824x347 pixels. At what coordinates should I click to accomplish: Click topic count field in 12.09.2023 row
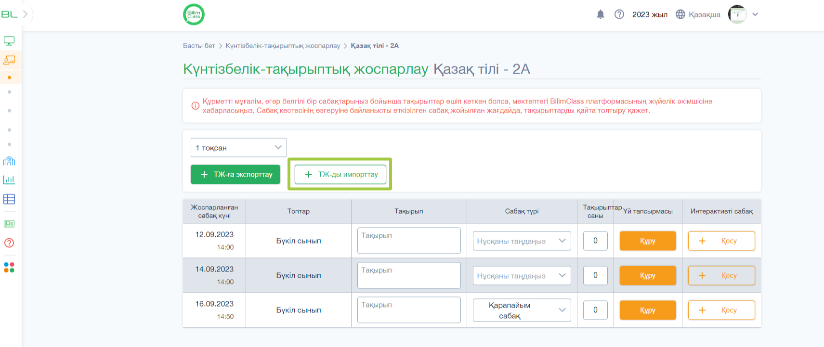(x=595, y=241)
